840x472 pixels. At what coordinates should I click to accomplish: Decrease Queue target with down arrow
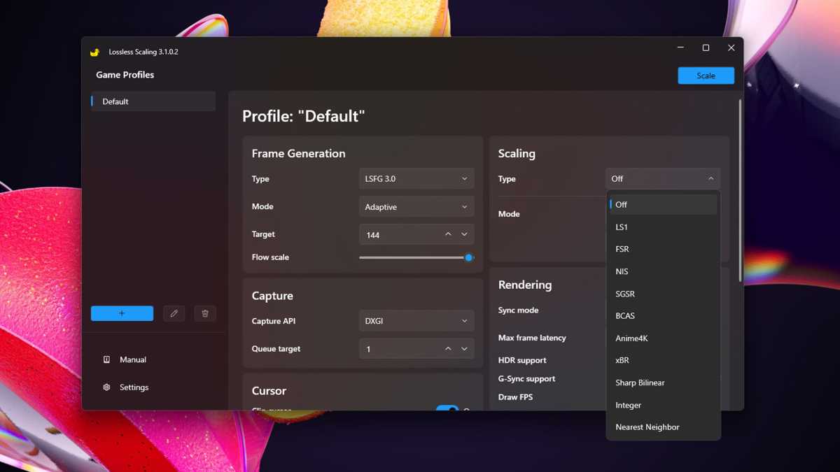tap(464, 349)
